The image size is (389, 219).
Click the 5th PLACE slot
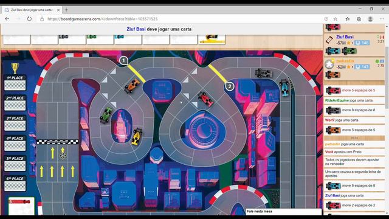15,164
